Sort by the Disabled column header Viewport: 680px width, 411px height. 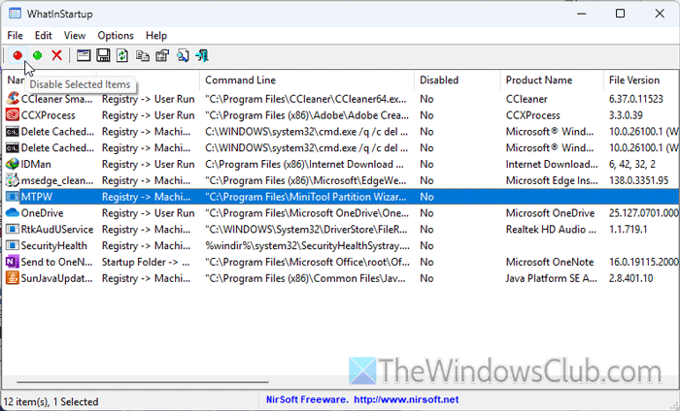458,80
